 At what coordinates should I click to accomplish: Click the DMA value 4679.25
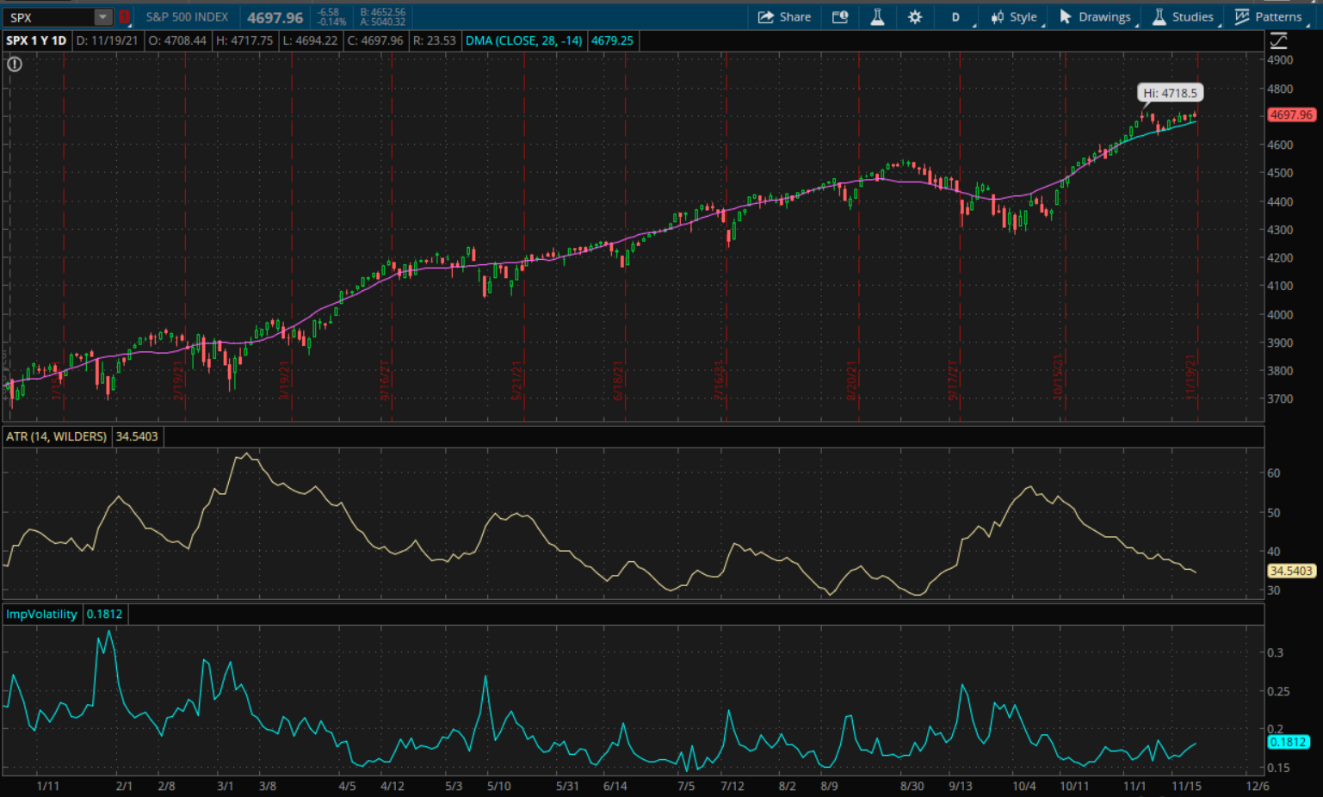click(x=612, y=40)
